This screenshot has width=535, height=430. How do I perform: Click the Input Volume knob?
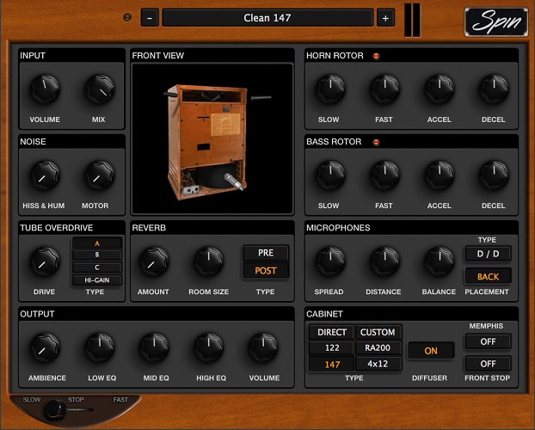click(45, 89)
